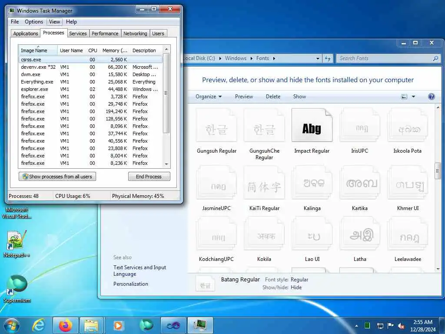Click the process list scrollbar down arrow
This screenshot has height=334, width=445.
pyautogui.click(x=166, y=164)
